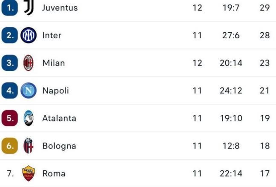Open the Napoli club badge
The image size is (276, 187).
coord(29,91)
